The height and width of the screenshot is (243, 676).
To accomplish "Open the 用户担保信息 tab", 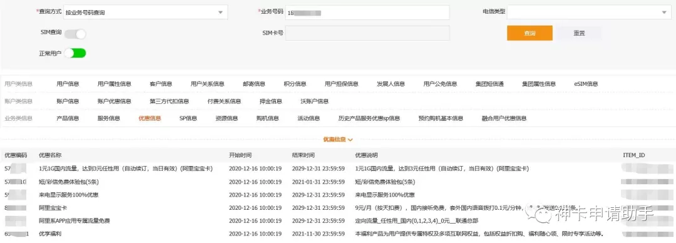I will (342, 84).
